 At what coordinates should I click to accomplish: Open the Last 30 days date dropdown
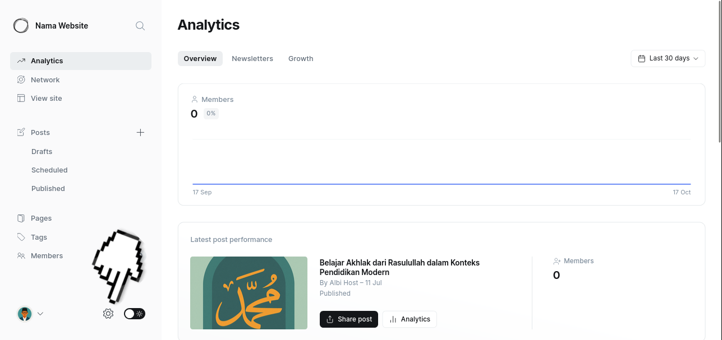click(x=668, y=58)
